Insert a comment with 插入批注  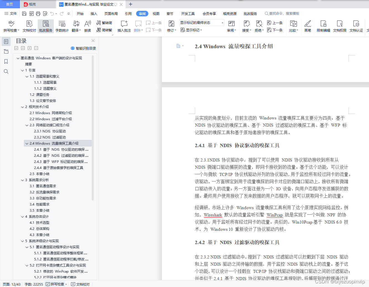pyautogui.click(x=124, y=26)
